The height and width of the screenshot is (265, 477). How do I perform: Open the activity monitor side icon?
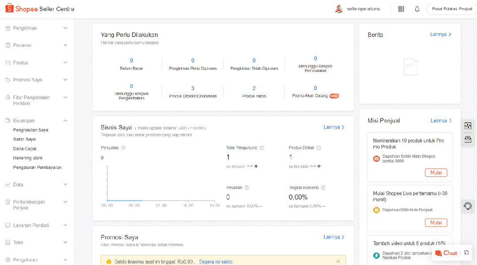468,126
